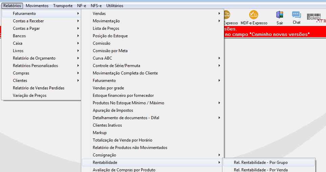The image size is (326, 172).
Task: Select Apuração de Impostos report
Action: pyautogui.click(x=153, y=110)
